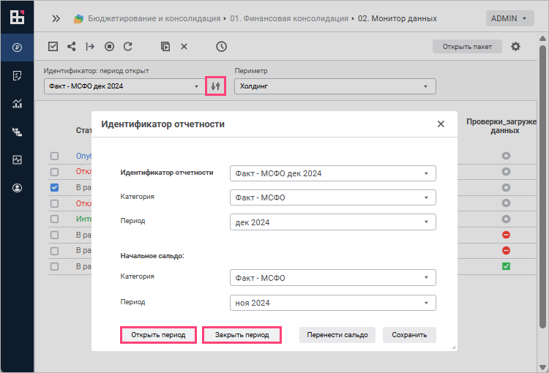Open the clock history icon

point(221,46)
